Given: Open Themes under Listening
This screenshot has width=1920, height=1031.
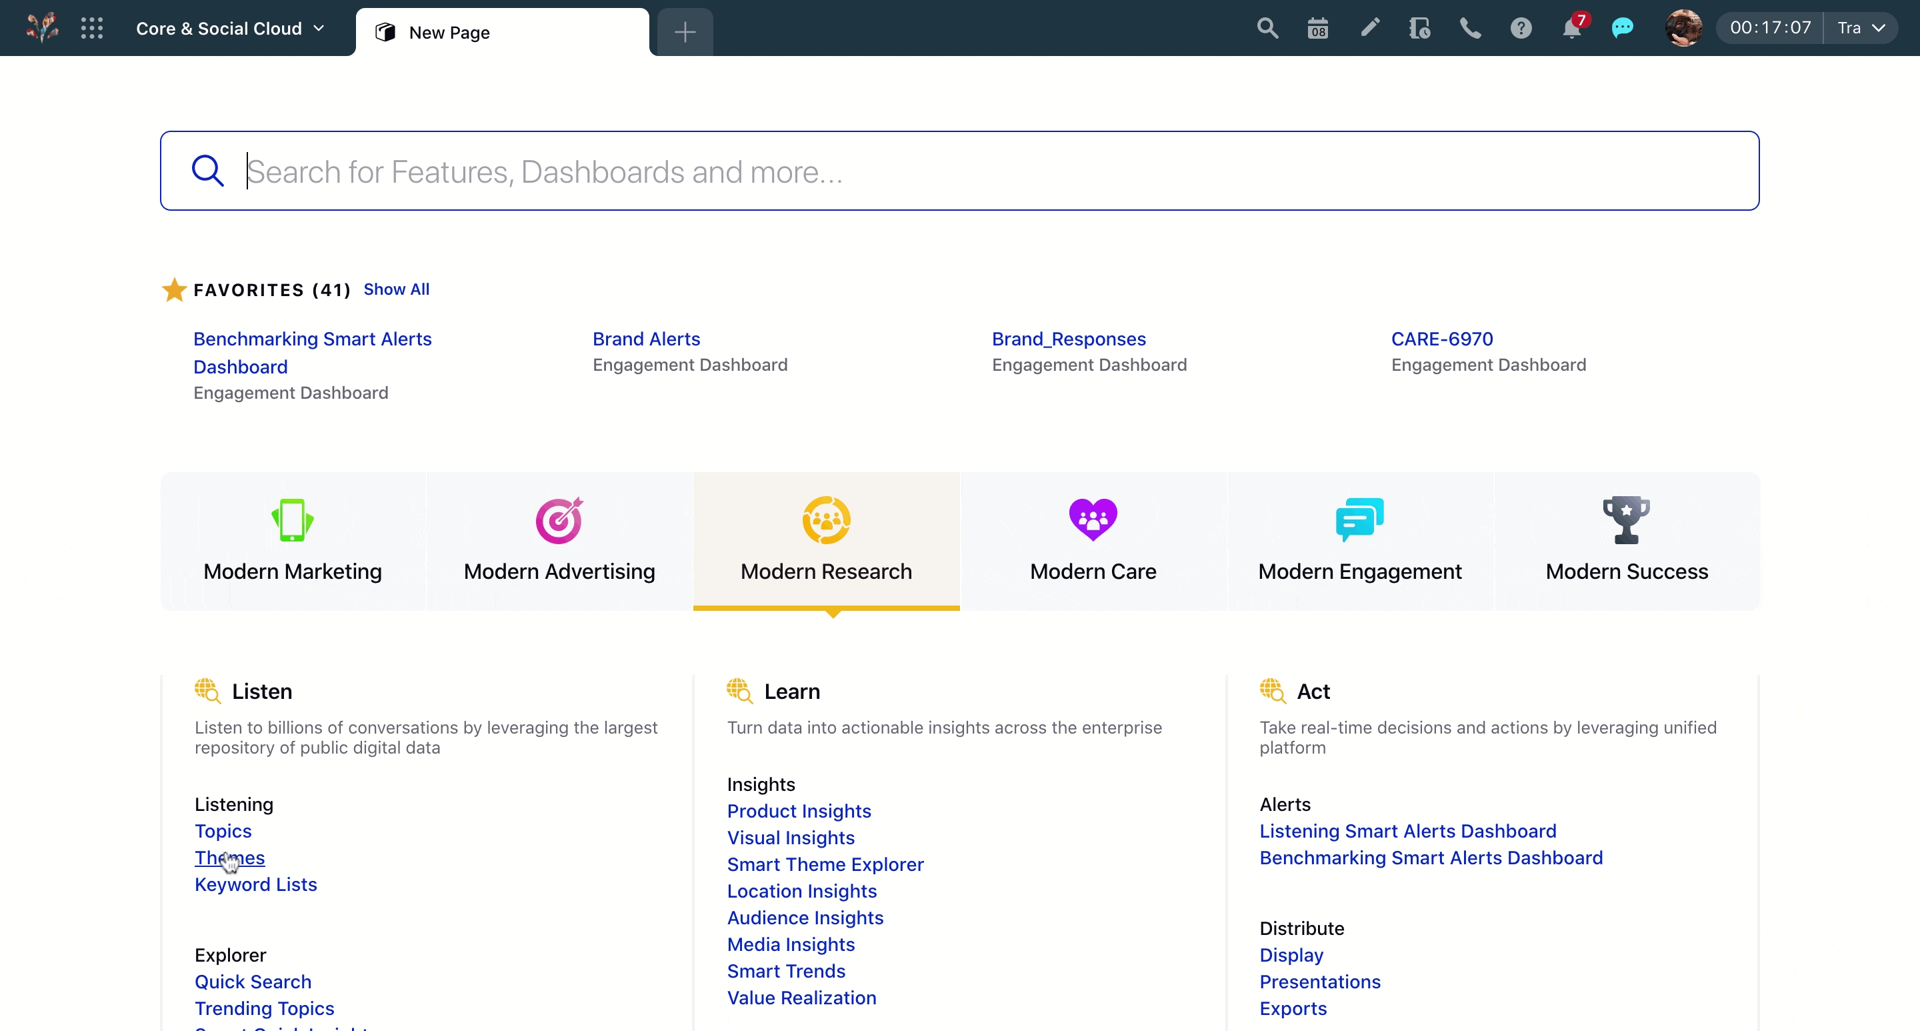Looking at the screenshot, I should click(x=229, y=858).
